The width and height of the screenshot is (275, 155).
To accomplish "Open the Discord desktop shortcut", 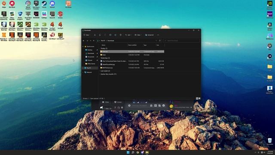I will point(52,4).
